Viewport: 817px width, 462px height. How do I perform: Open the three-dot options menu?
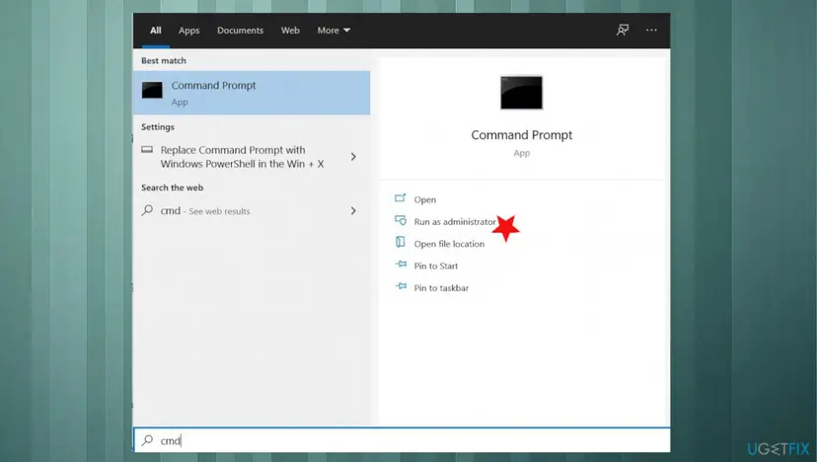(x=651, y=30)
